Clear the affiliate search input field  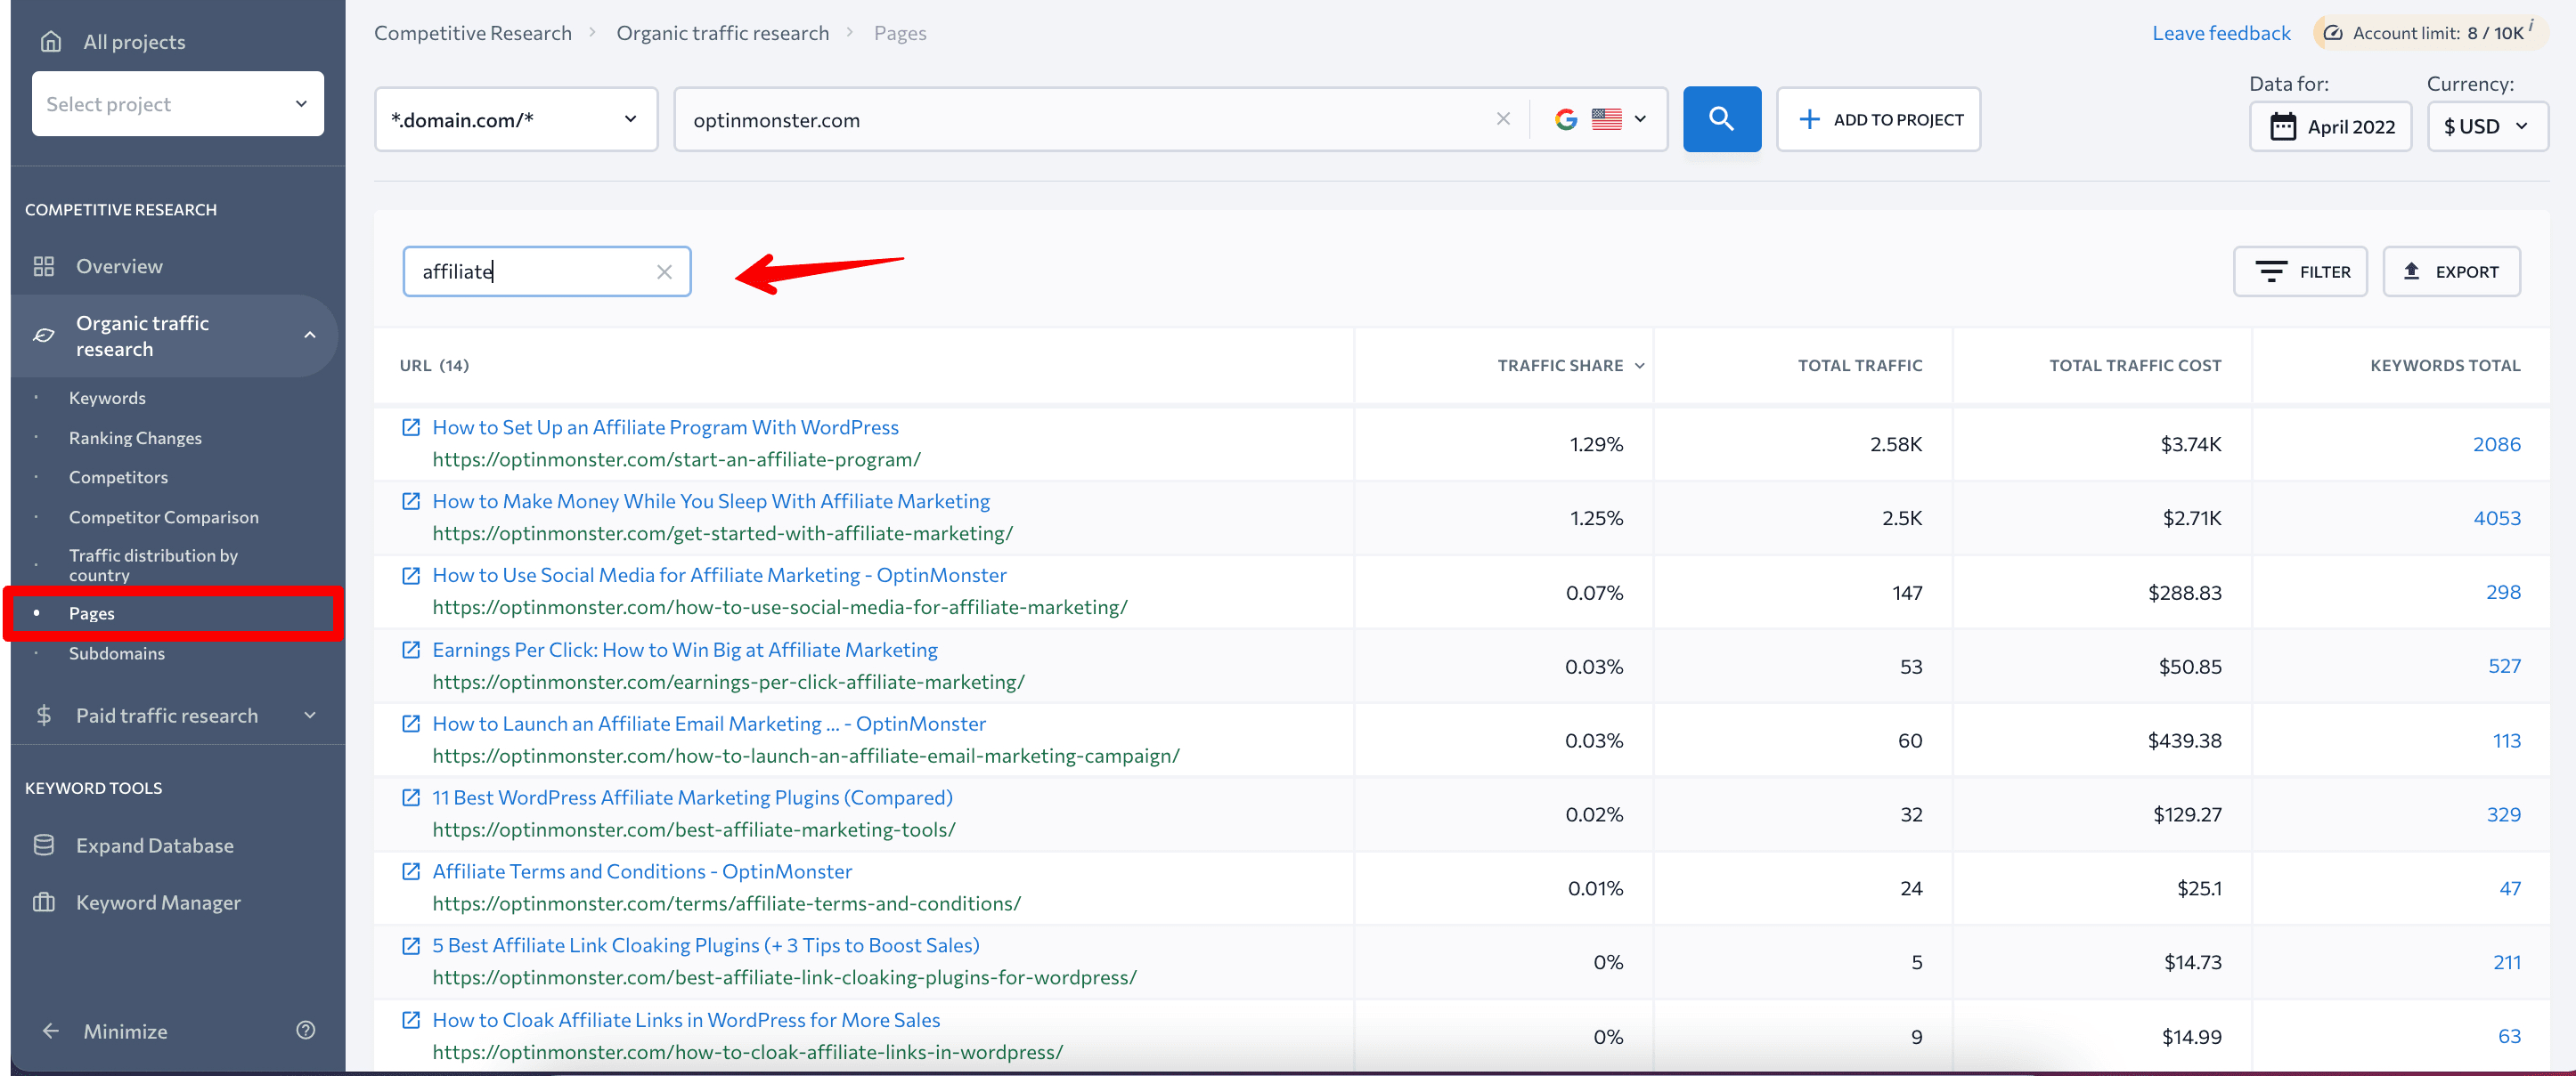pyautogui.click(x=665, y=269)
